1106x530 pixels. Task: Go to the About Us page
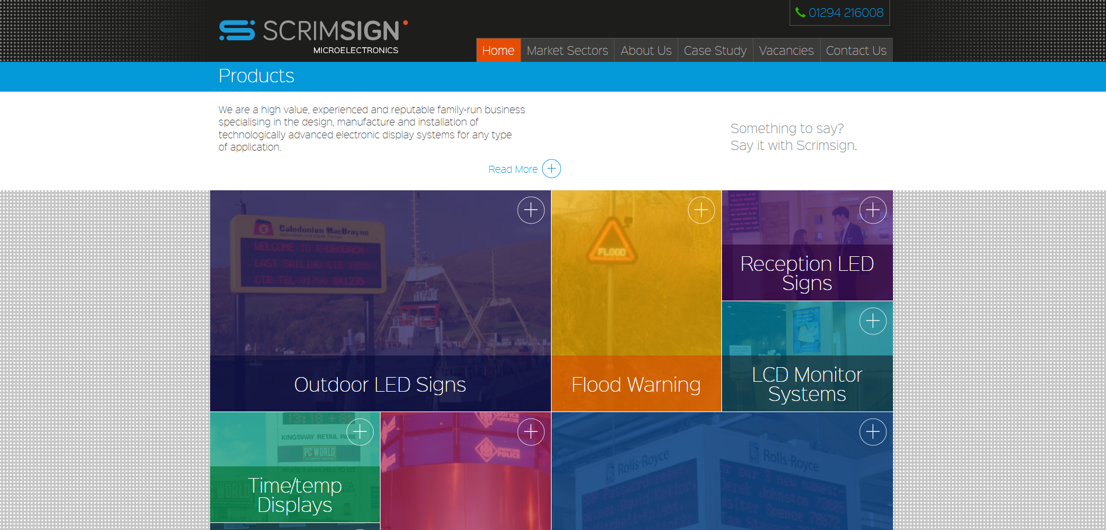(x=646, y=51)
